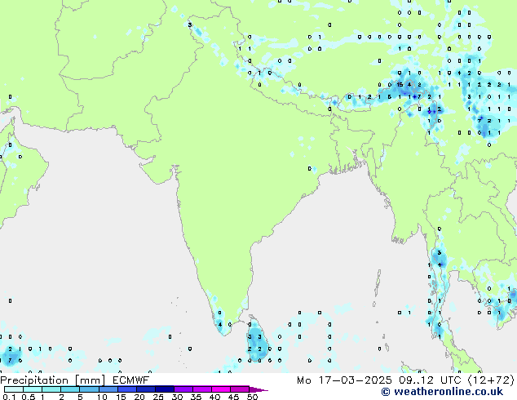Pick the 2–5 mm legend swatch
This screenshot has width=517, height=400.
[70, 389]
